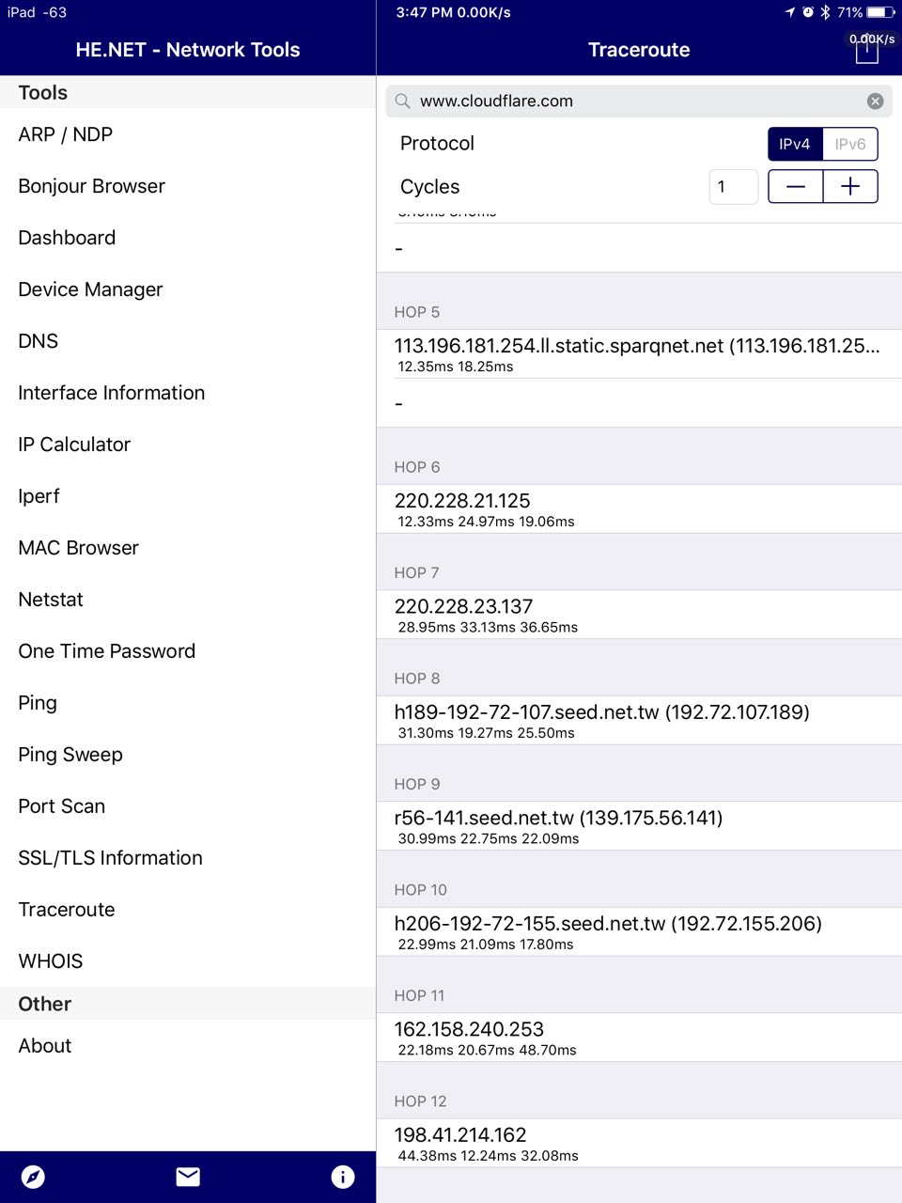Open the Ping Sweep tool
Screen dimensions: 902x1203
(70, 755)
